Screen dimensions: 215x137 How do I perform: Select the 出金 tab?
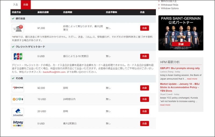[26, 5]
